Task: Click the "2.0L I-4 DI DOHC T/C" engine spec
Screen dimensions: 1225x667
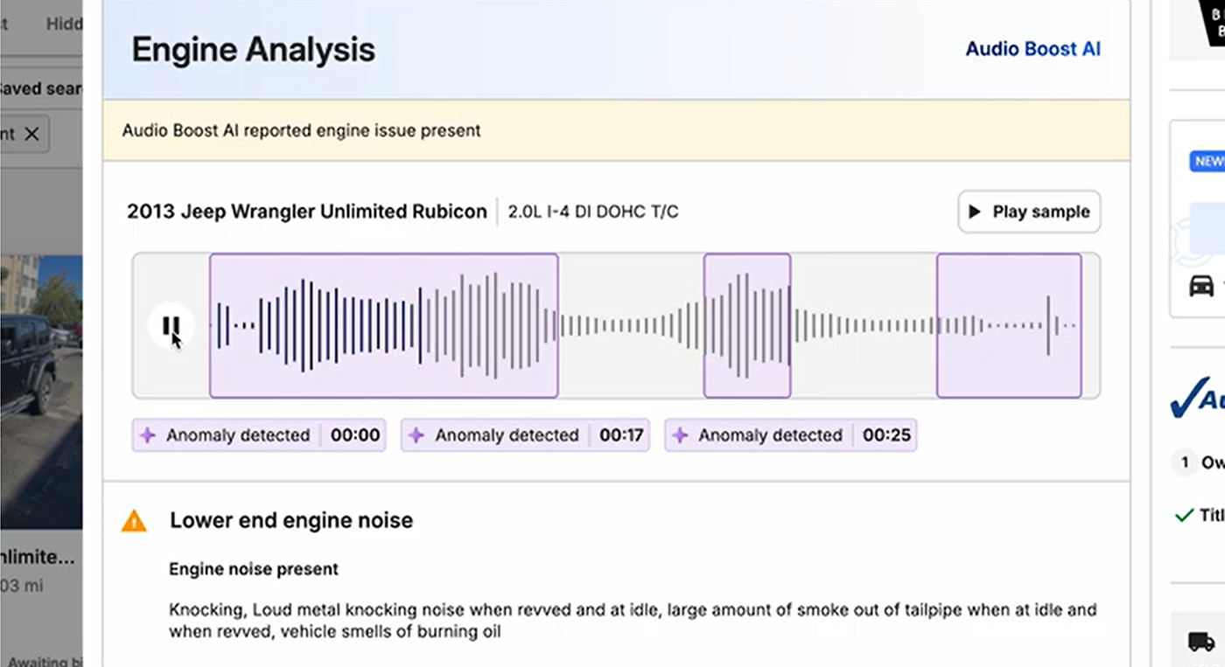Action: (593, 212)
